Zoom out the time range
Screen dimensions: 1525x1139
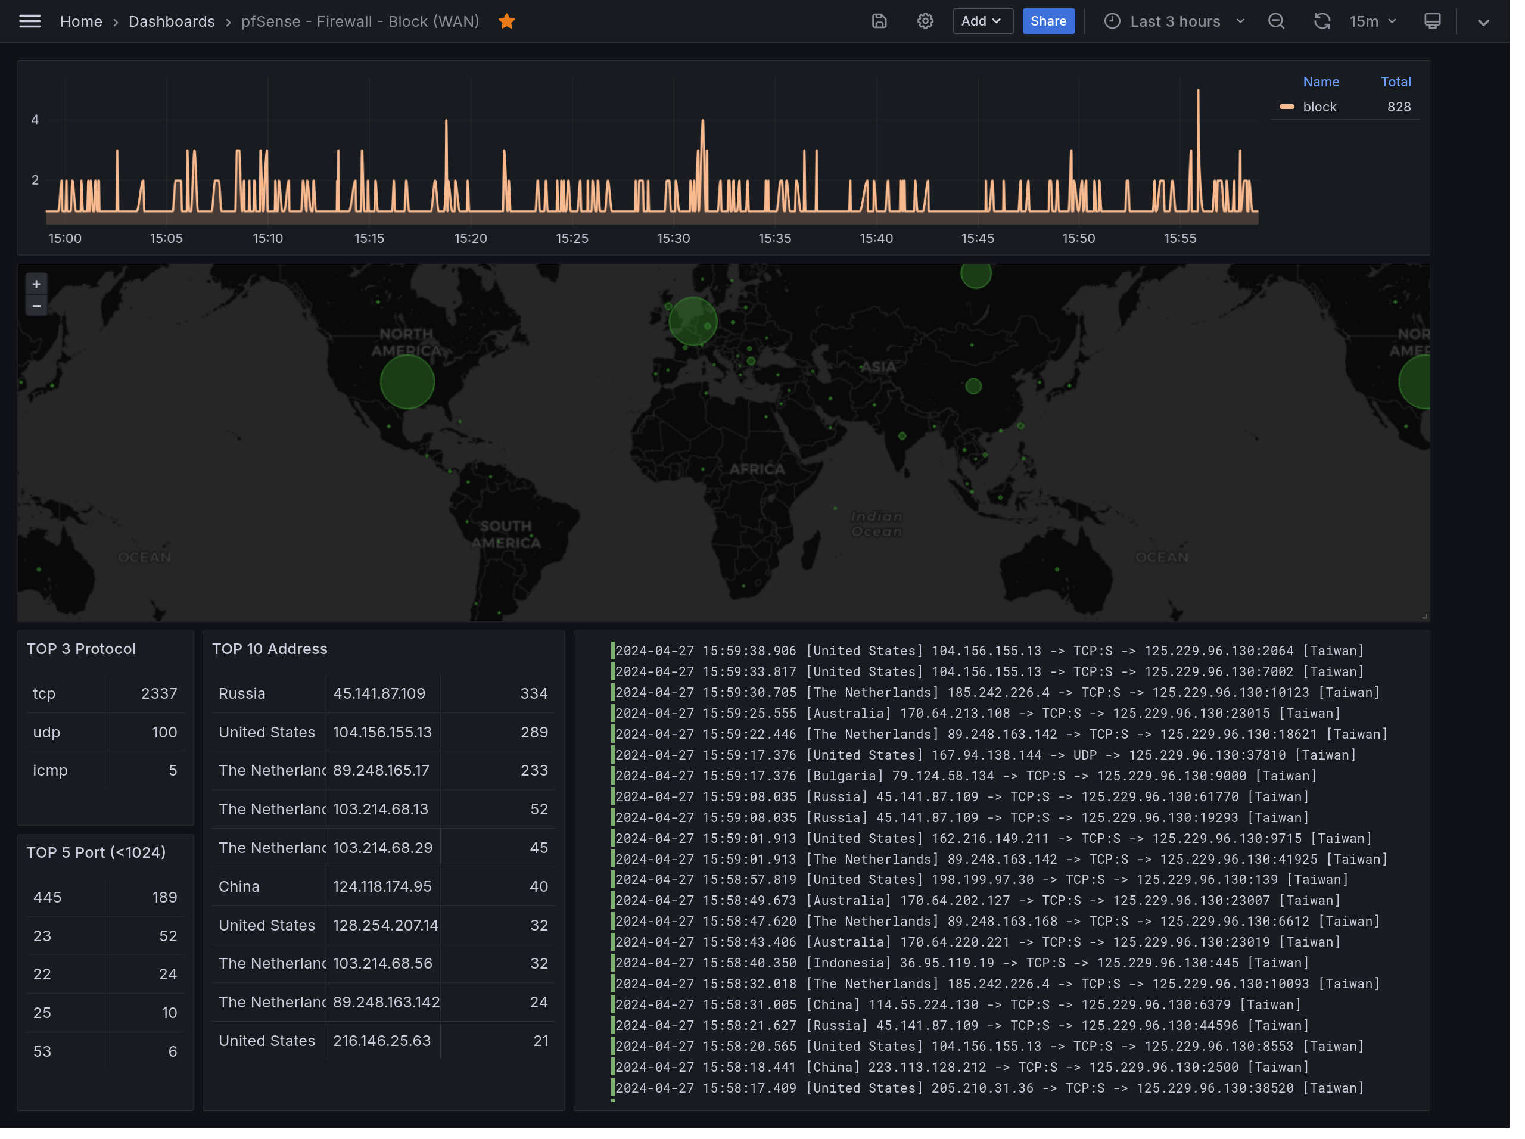click(x=1276, y=21)
